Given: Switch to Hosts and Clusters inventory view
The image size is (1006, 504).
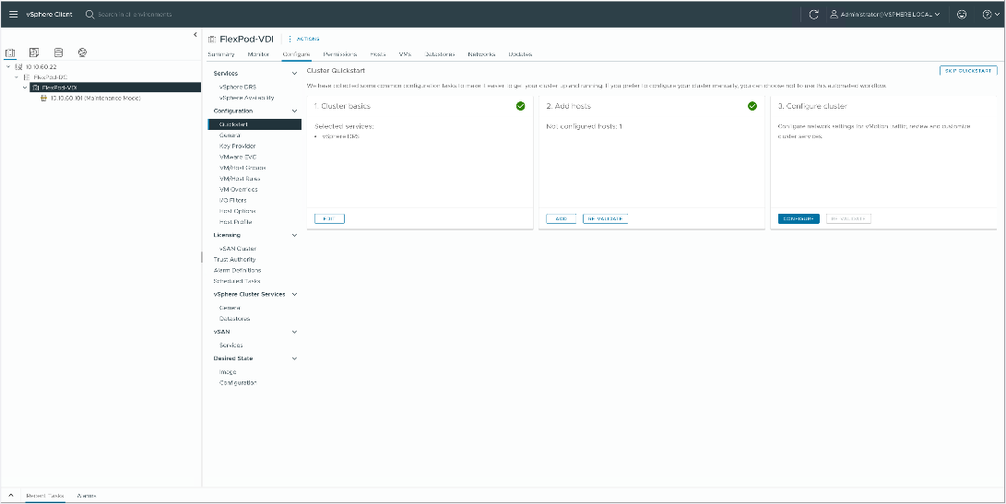Looking at the screenshot, I should click(x=10, y=53).
